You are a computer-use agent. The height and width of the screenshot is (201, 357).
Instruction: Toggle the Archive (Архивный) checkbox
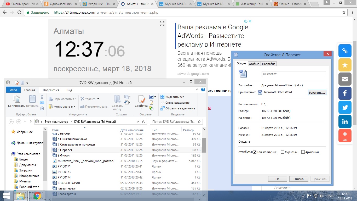[303, 152]
